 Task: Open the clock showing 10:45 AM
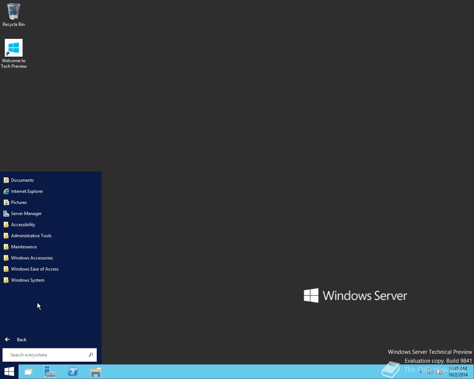pos(458,372)
